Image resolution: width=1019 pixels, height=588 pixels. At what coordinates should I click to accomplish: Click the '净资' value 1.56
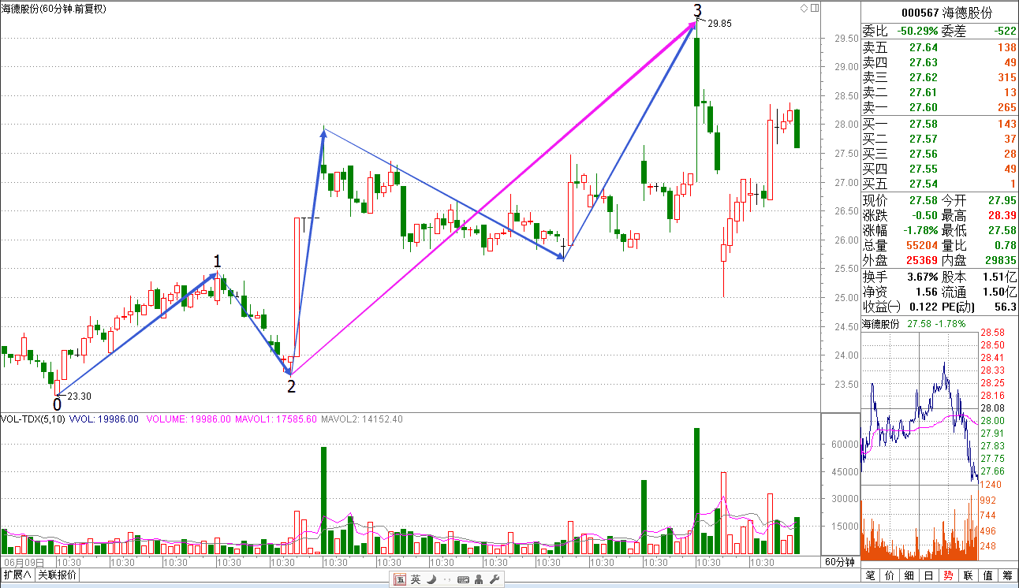[926, 292]
